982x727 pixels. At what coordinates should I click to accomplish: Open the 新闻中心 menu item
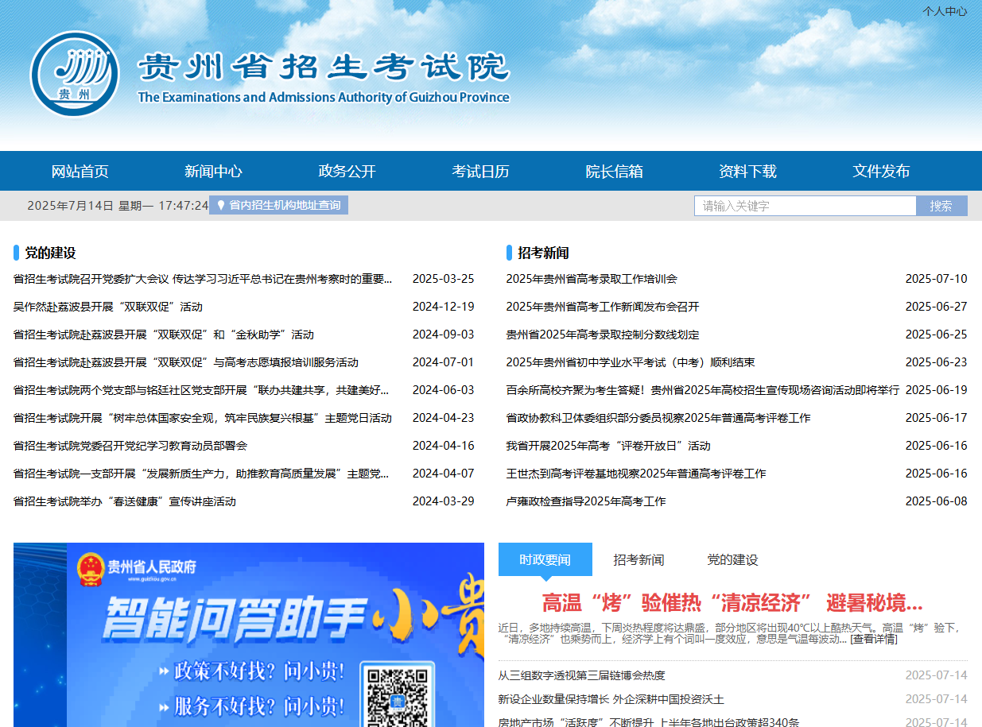tap(213, 171)
